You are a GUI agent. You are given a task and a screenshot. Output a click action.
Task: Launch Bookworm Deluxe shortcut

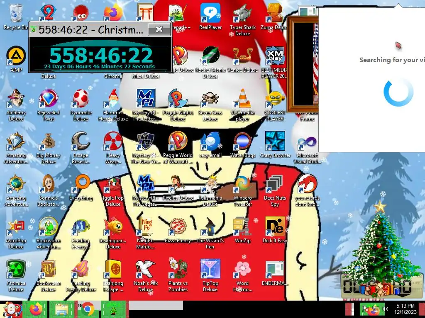point(48,269)
